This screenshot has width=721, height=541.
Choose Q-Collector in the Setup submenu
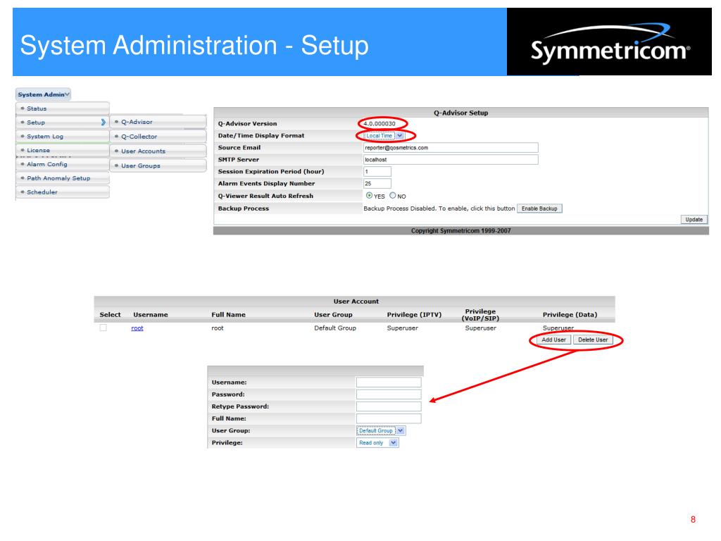click(x=158, y=137)
